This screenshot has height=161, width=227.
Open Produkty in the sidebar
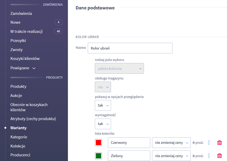[x=18, y=86]
